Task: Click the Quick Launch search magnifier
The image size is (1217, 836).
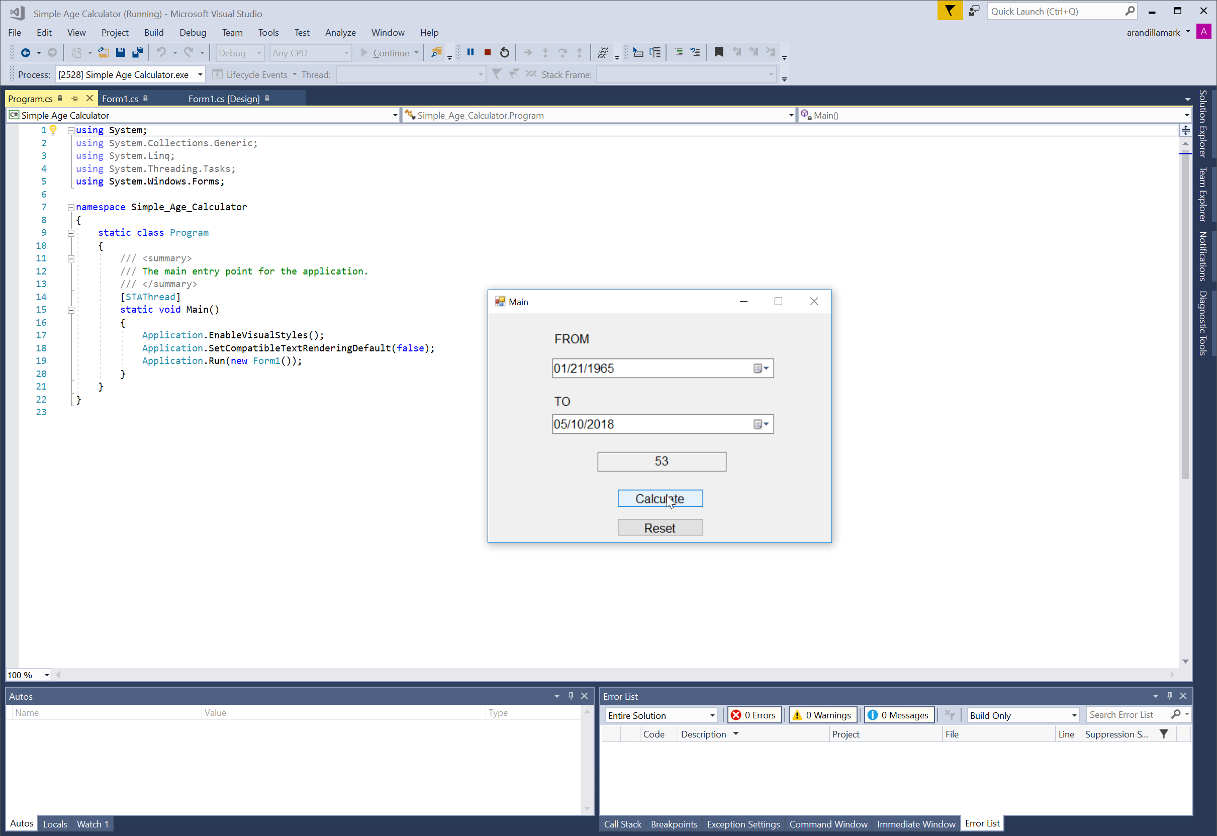Action: pos(1130,11)
